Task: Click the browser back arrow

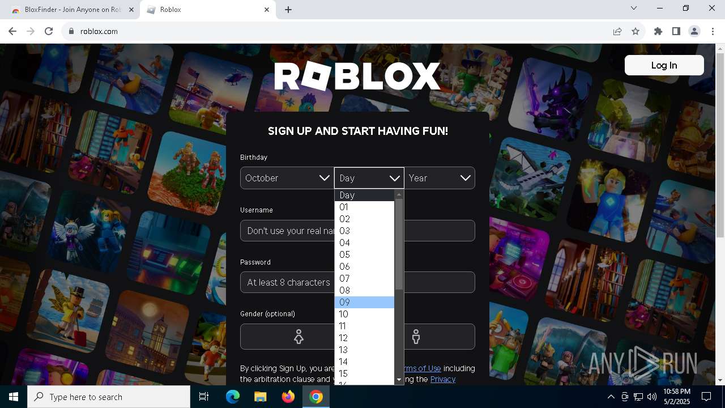Action: 12,32
